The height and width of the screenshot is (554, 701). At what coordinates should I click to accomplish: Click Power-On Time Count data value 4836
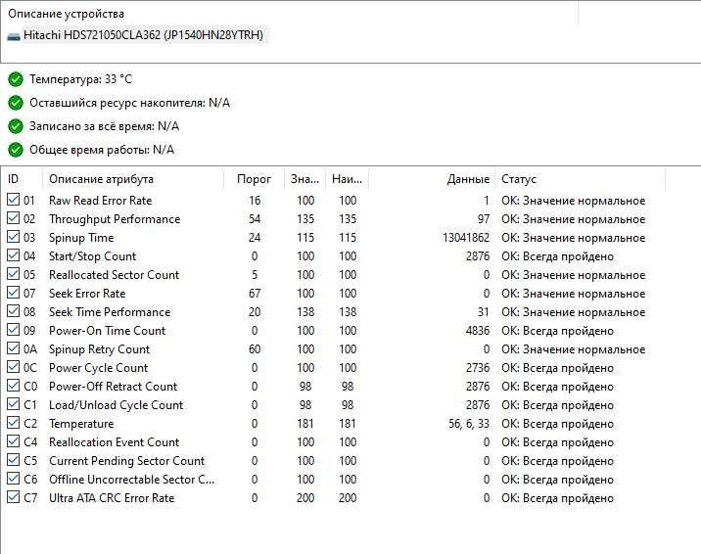coord(478,331)
